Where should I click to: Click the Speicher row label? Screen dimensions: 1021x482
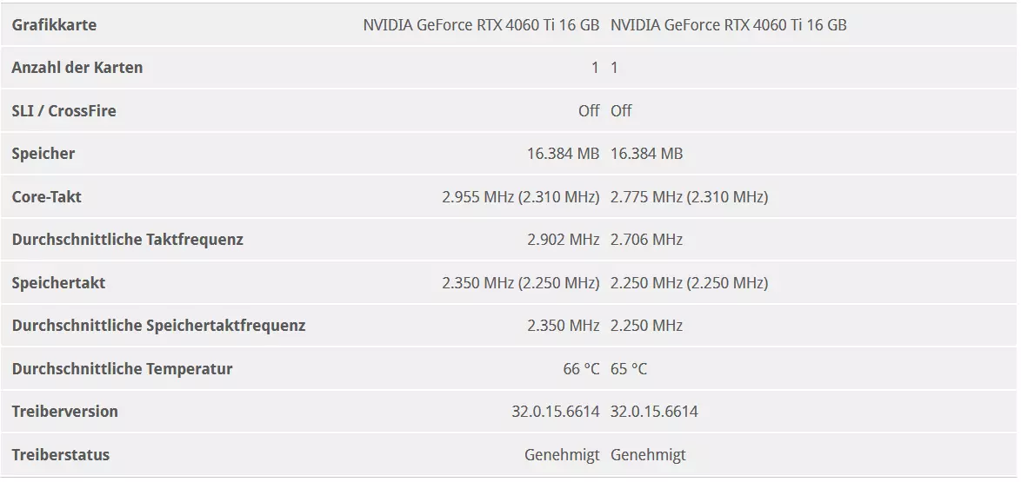(43, 154)
